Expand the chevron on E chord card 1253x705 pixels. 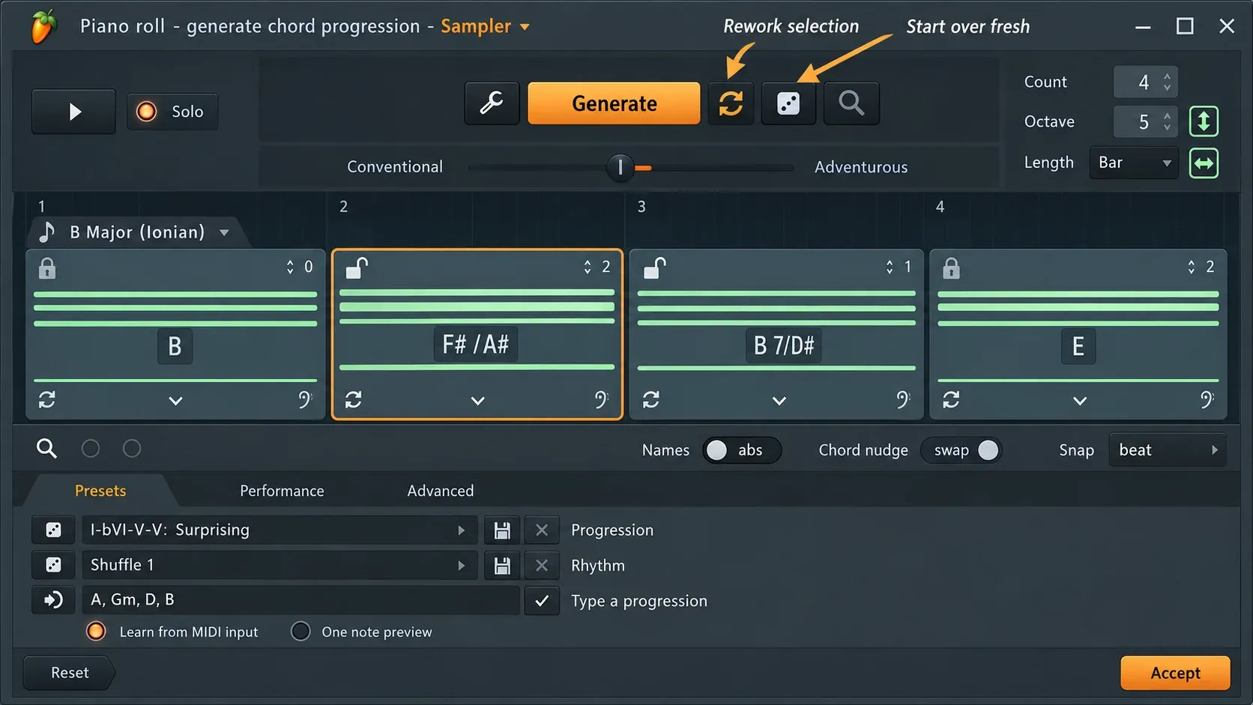(x=1080, y=401)
